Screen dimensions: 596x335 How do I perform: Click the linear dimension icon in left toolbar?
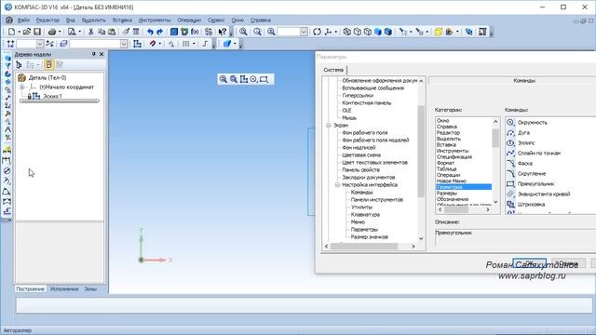[7, 160]
